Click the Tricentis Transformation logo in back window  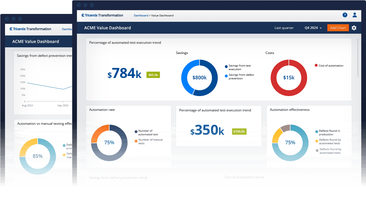tap(30, 29)
